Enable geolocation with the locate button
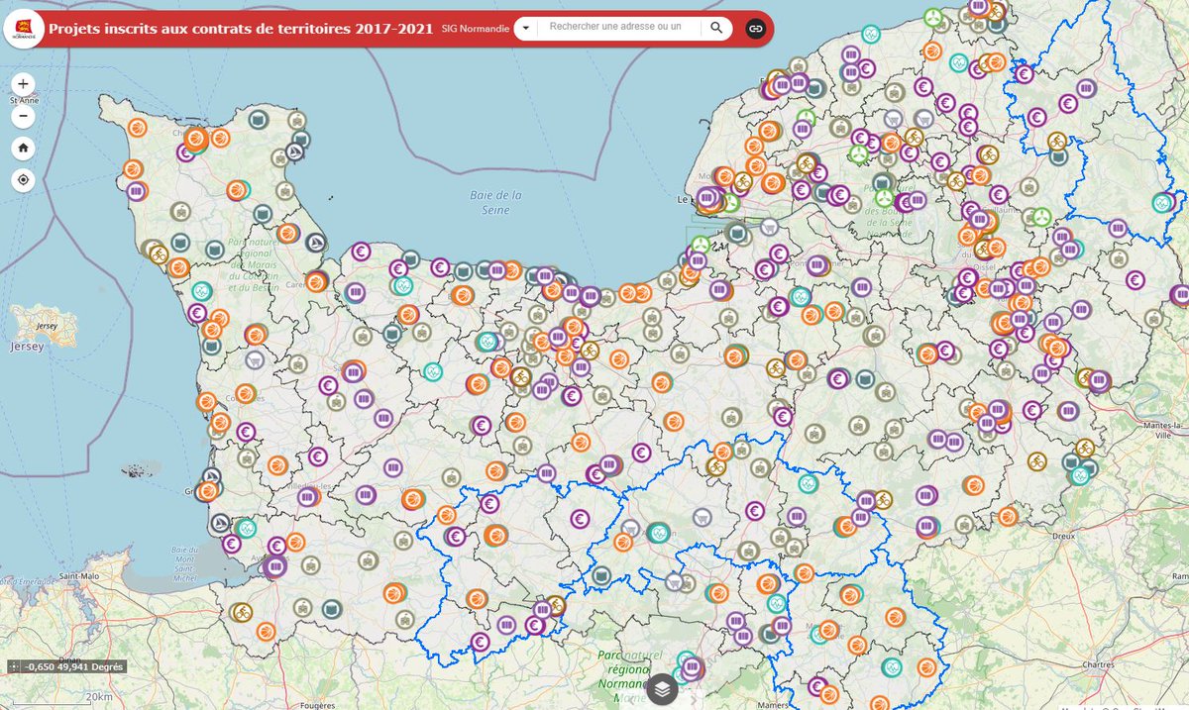The height and width of the screenshot is (710, 1189). pyautogui.click(x=22, y=179)
